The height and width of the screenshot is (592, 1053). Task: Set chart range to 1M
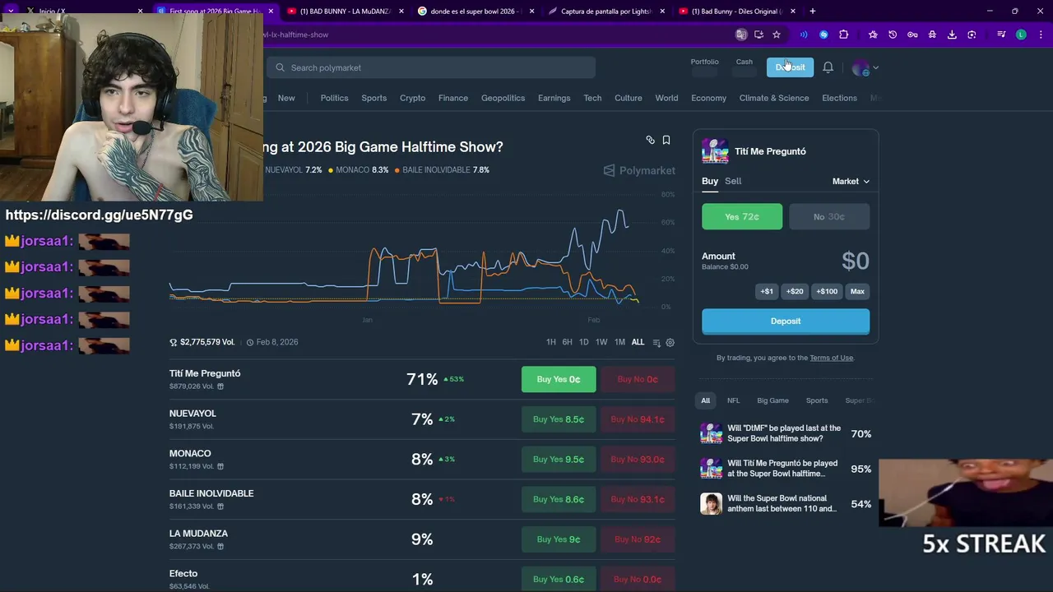[x=619, y=342]
